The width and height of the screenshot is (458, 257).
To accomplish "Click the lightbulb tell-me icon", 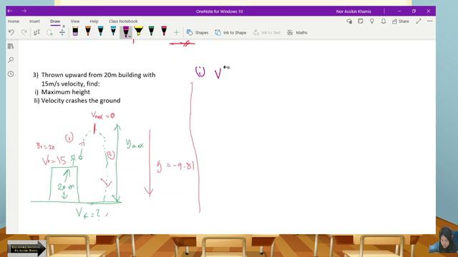I will [x=372, y=21].
